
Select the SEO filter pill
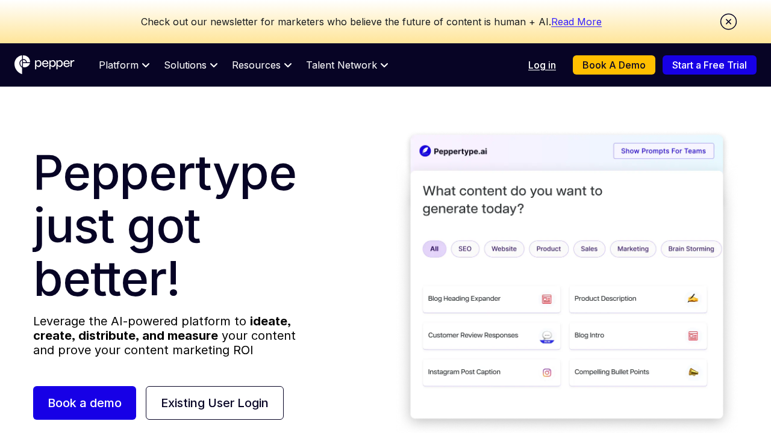[464, 248]
